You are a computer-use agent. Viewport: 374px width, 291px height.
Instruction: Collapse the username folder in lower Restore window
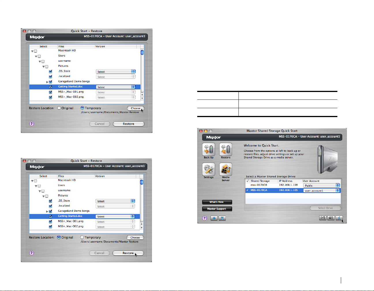(40, 191)
